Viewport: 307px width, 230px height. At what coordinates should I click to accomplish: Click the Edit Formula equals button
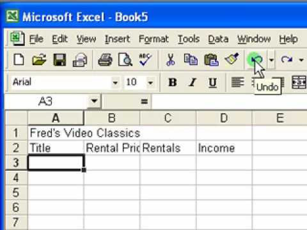(x=145, y=101)
